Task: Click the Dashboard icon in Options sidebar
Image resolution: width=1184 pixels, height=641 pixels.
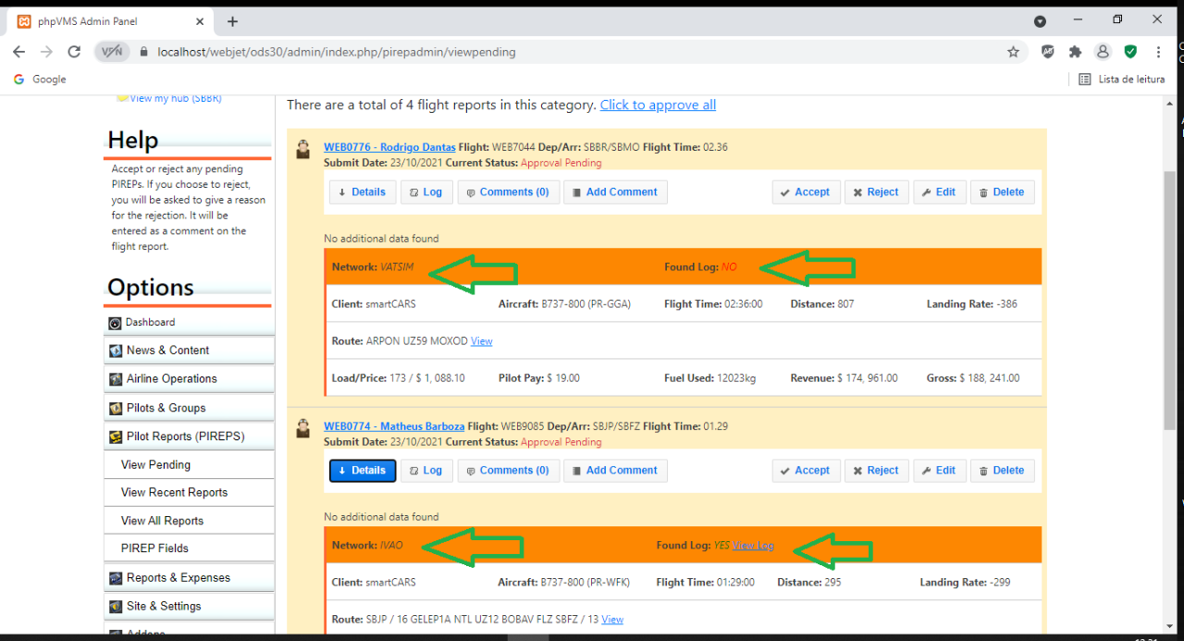Action: 116,323
